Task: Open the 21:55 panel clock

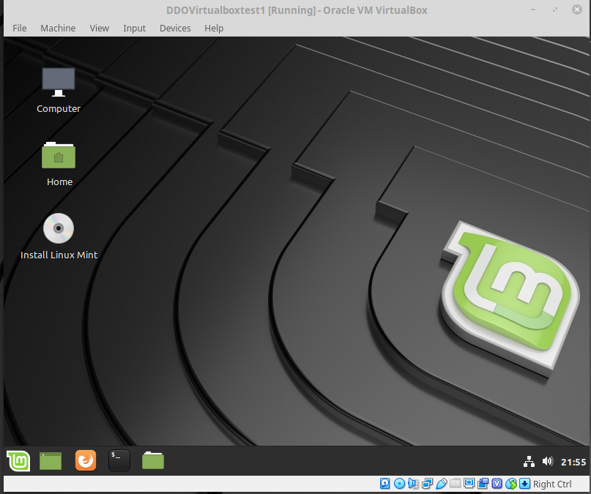Action: click(x=573, y=462)
